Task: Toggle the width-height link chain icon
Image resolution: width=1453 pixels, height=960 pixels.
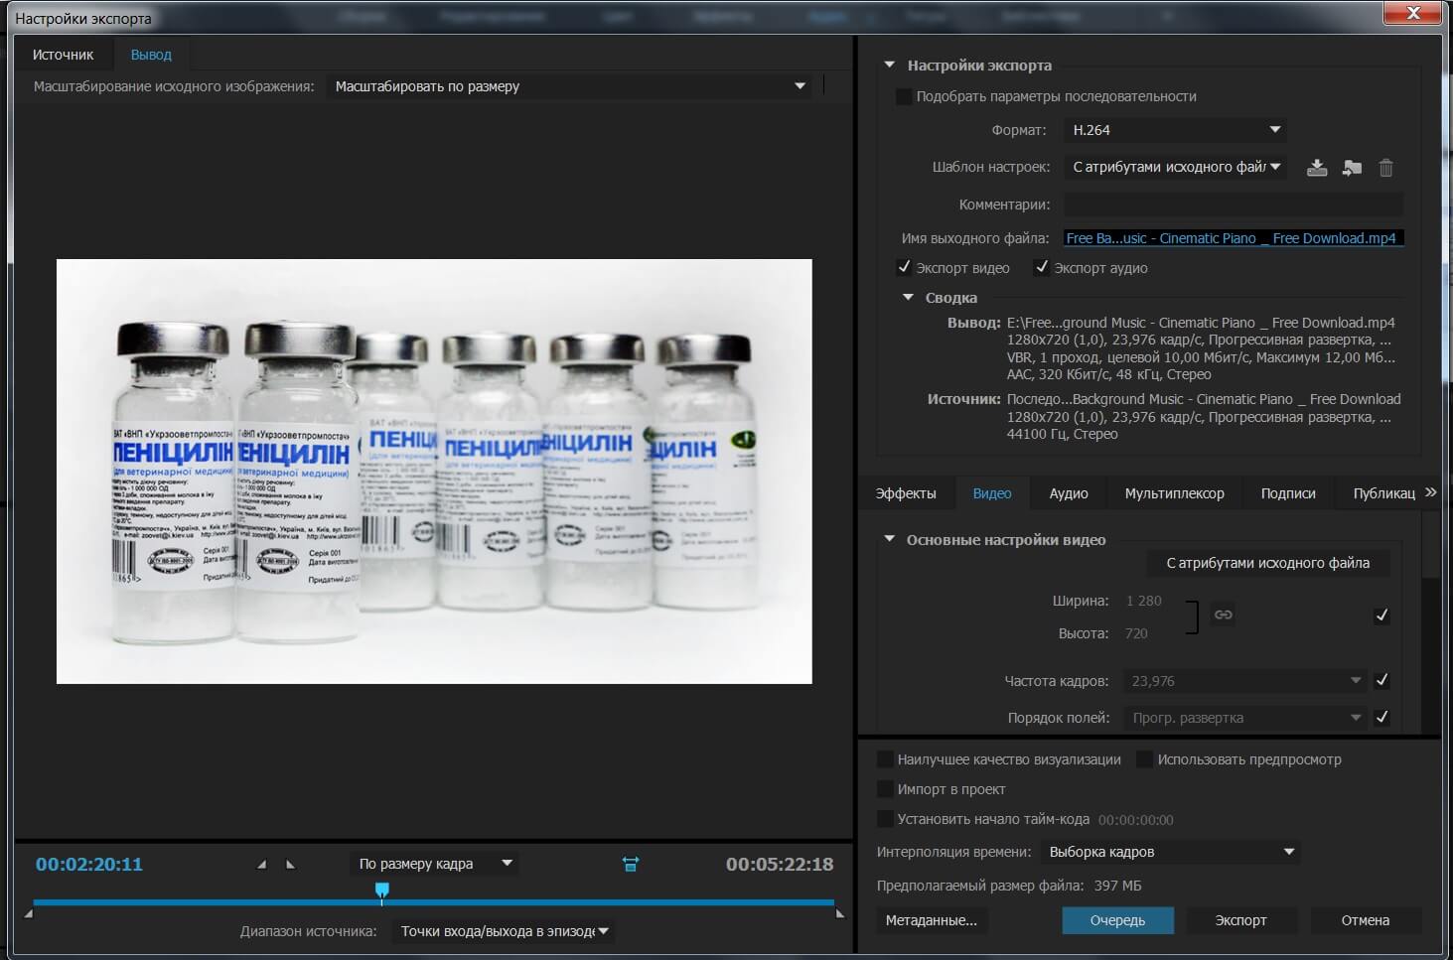Action: coord(1224,616)
